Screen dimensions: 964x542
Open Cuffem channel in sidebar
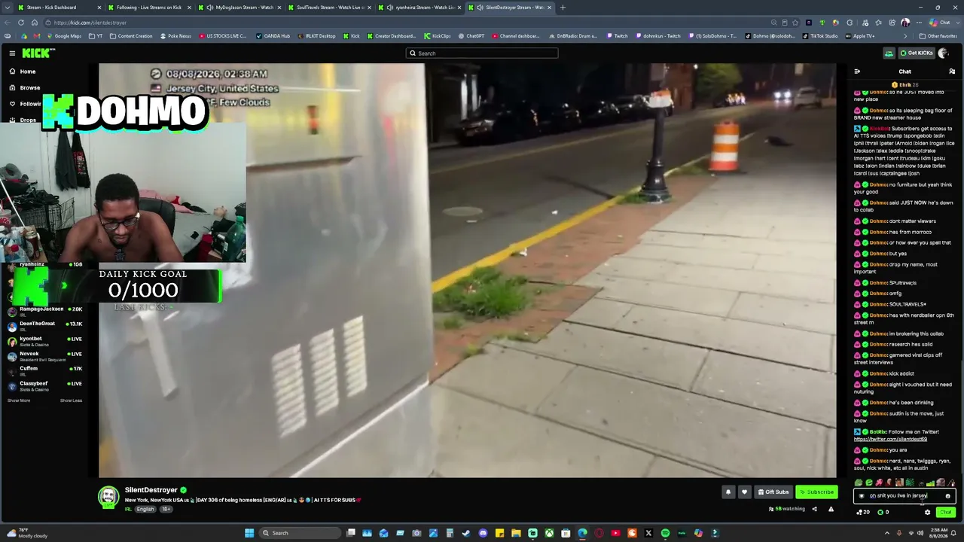pos(45,370)
